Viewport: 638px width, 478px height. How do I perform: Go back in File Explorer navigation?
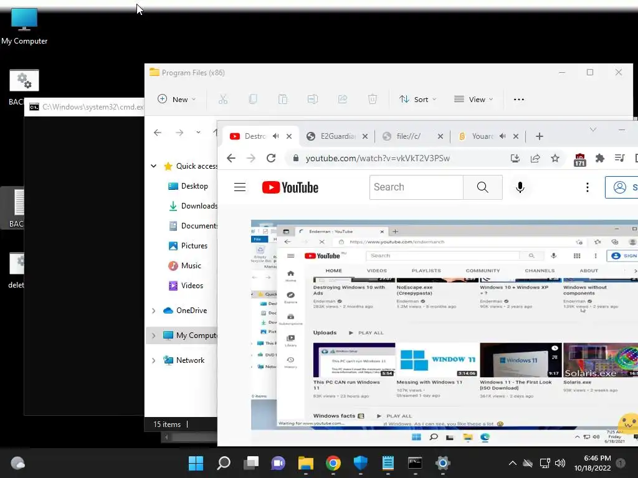[158, 133]
